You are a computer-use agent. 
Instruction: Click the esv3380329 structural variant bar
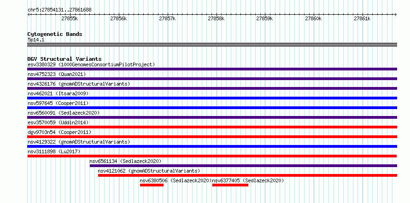click(x=212, y=69)
